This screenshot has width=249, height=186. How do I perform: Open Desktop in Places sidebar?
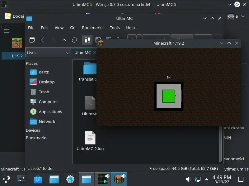tap(42, 82)
